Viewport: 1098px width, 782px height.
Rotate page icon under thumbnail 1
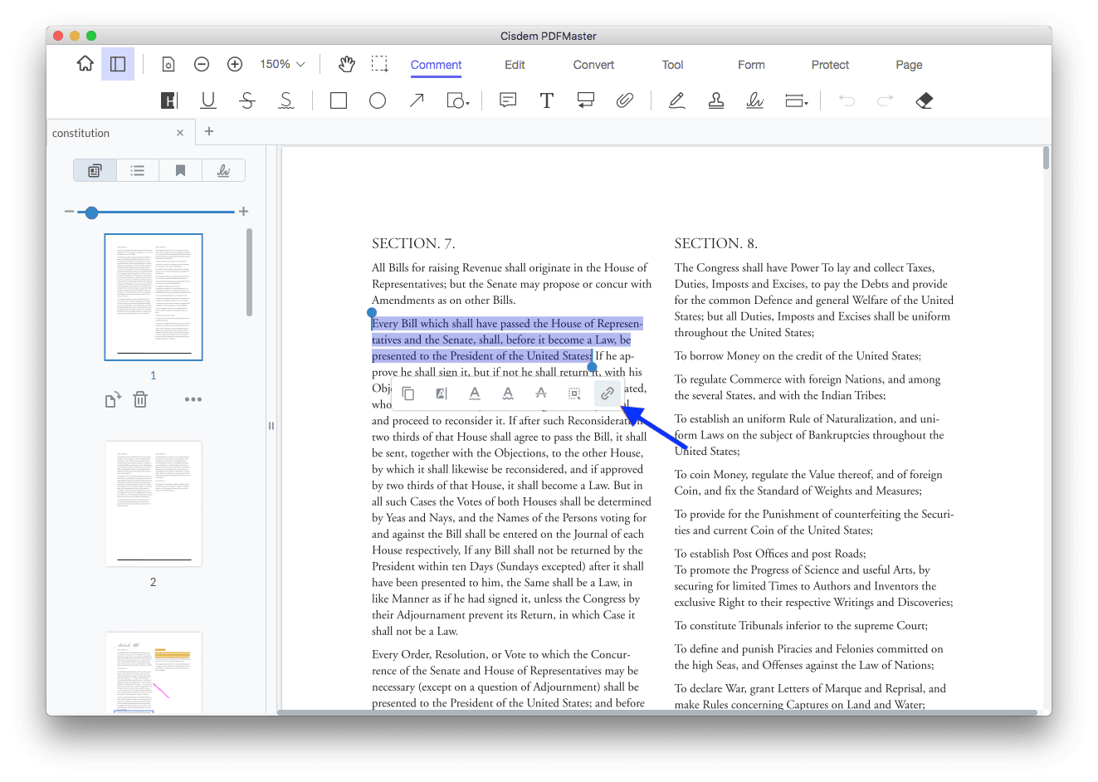(x=113, y=399)
